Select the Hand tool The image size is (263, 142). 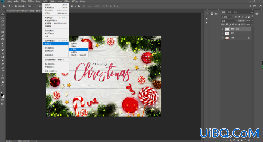coord(3,82)
